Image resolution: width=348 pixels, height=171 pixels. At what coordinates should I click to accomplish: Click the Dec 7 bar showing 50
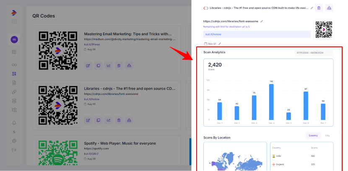point(323,112)
